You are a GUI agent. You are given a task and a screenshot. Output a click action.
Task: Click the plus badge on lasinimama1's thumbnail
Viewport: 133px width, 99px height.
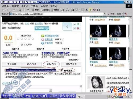click(91, 58)
